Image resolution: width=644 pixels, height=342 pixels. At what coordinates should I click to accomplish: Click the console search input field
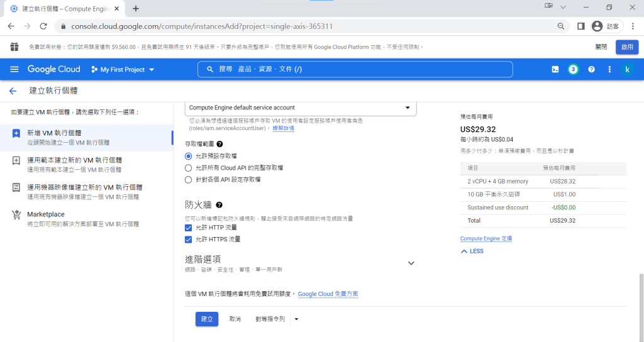point(355,69)
